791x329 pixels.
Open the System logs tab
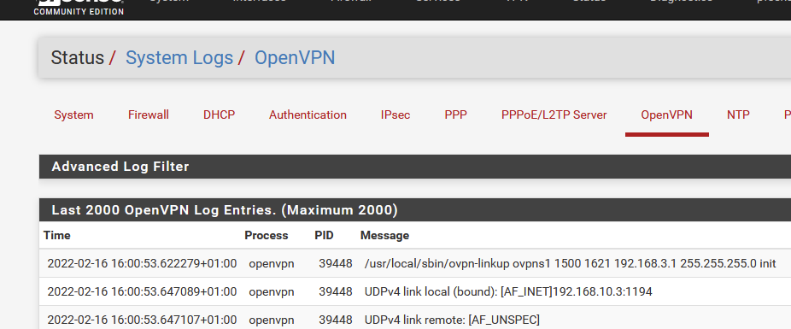pos(73,115)
